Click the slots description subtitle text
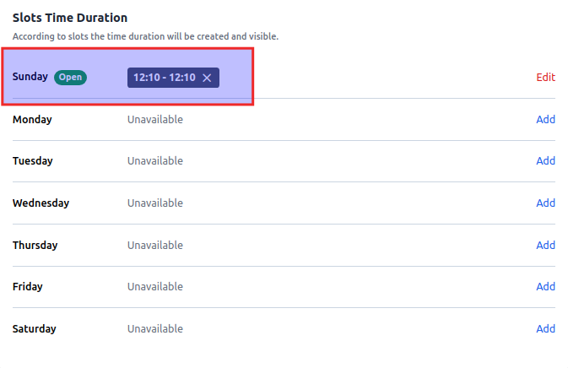The width and height of the screenshot is (568, 368). [145, 36]
